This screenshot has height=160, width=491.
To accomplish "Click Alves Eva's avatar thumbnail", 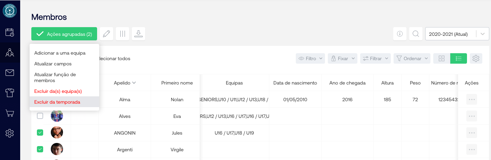I will [x=57, y=116].
